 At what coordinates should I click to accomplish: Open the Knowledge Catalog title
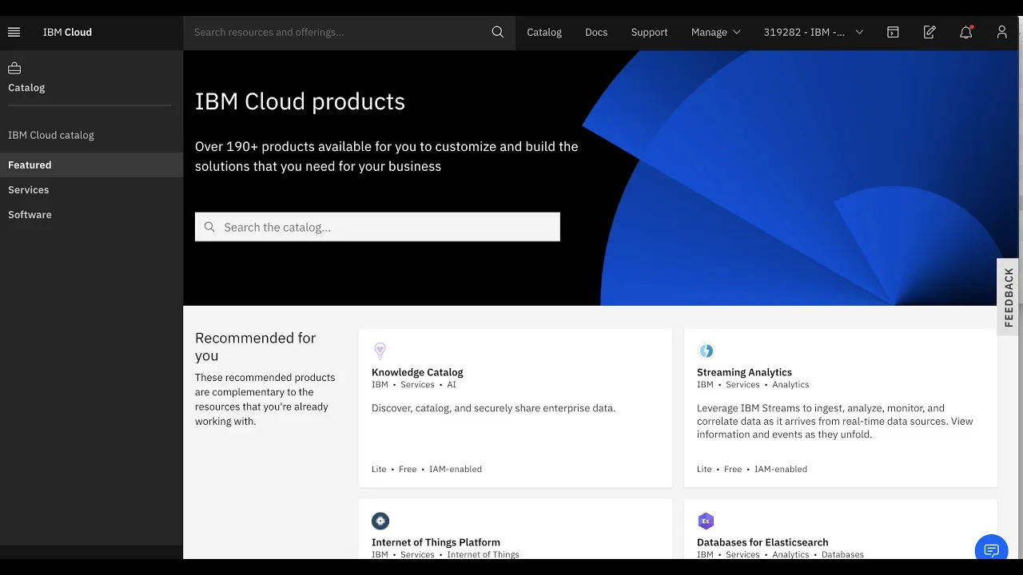(417, 372)
